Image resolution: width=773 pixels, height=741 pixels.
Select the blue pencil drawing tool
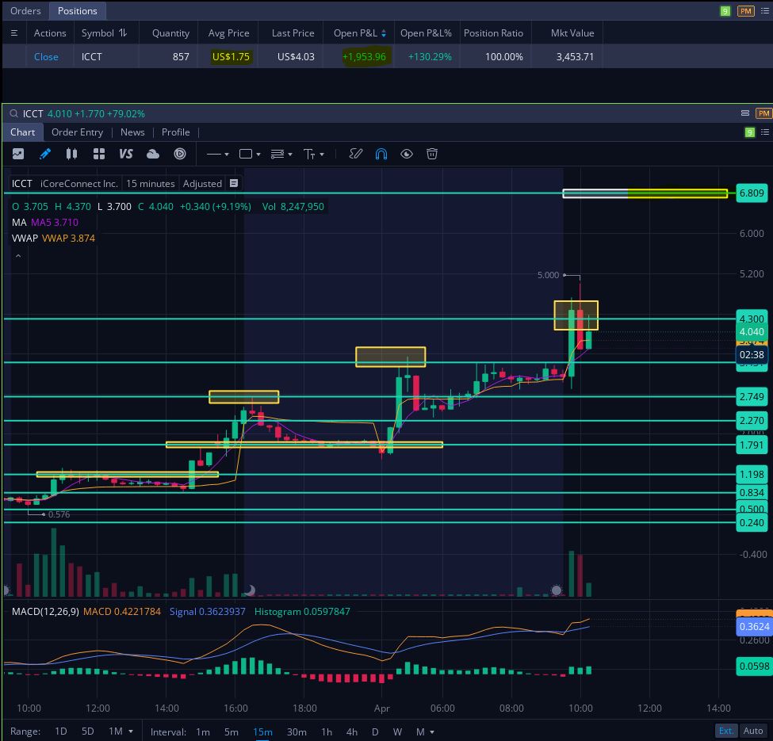[45, 155]
